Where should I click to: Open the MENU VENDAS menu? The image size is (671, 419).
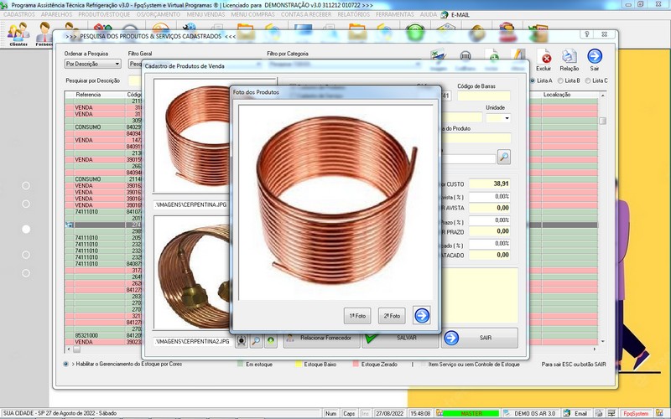(x=205, y=14)
